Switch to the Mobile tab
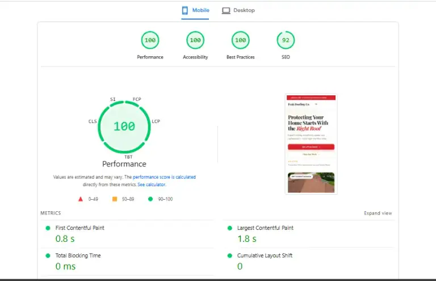 pyautogui.click(x=195, y=11)
